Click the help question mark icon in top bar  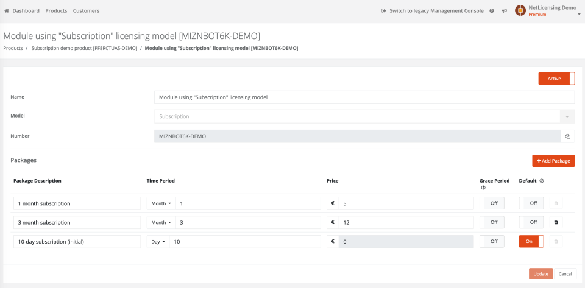point(492,11)
